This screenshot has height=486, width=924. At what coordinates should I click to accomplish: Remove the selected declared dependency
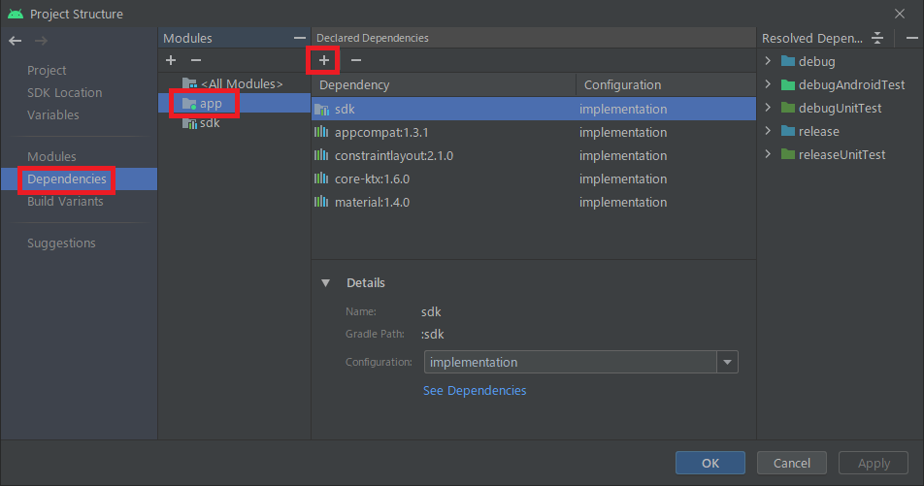click(x=356, y=60)
